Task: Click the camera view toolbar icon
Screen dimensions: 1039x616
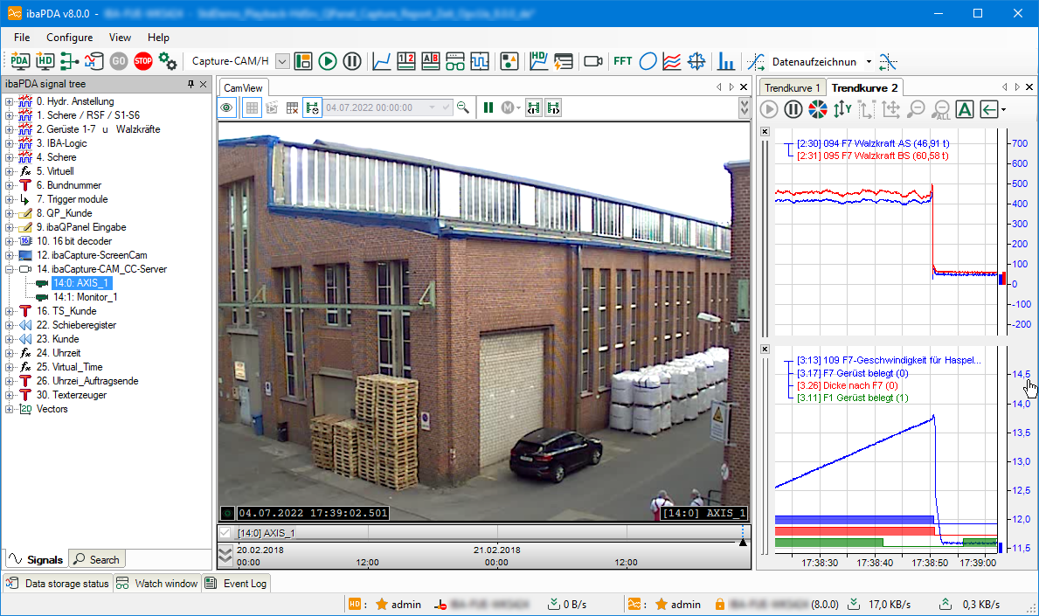Action: click(x=593, y=61)
